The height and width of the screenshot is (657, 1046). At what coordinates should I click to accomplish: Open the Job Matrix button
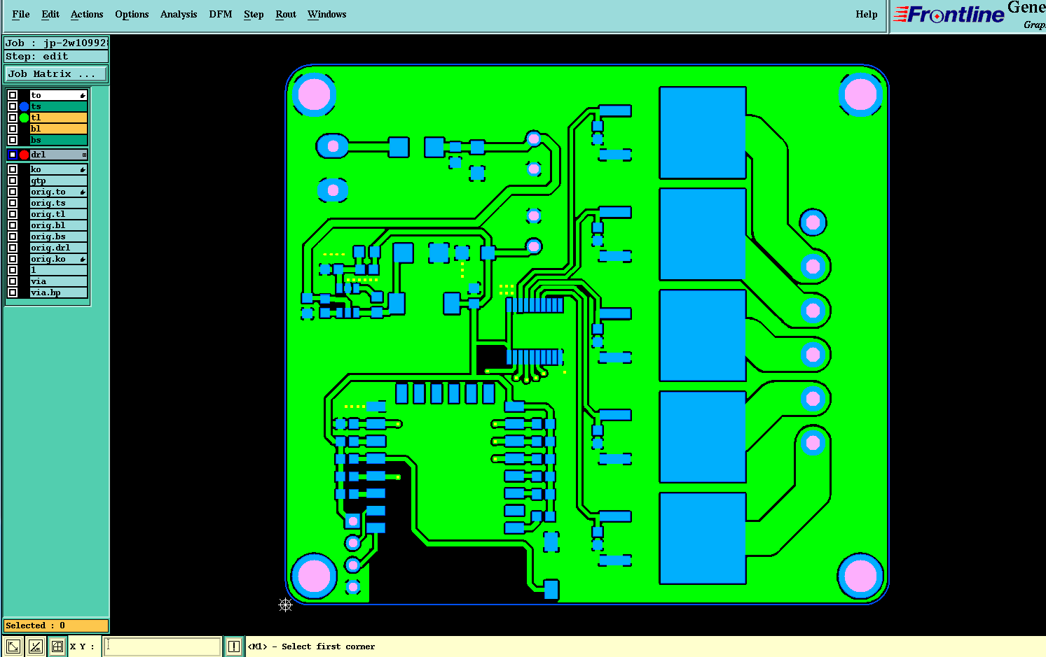(x=56, y=73)
